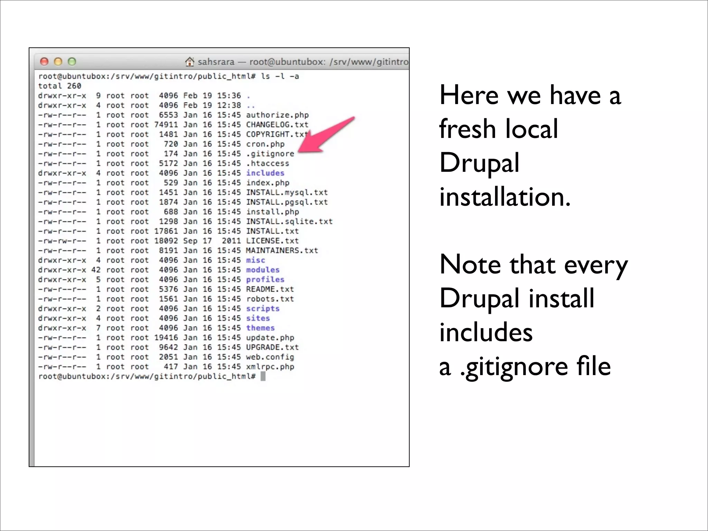
Task: Click the MAINTAINERS.txt file name
Action: click(x=282, y=250)
